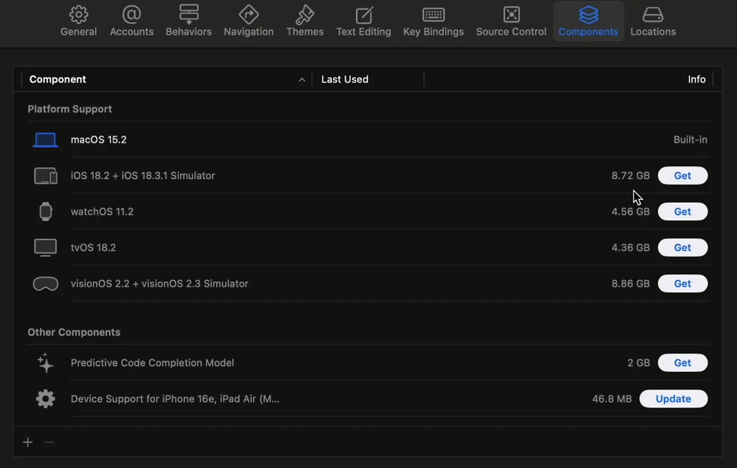Click the macOS 15.2 laptop icon
The height and width of the screenshot is (468, 737).
point(45,139)
